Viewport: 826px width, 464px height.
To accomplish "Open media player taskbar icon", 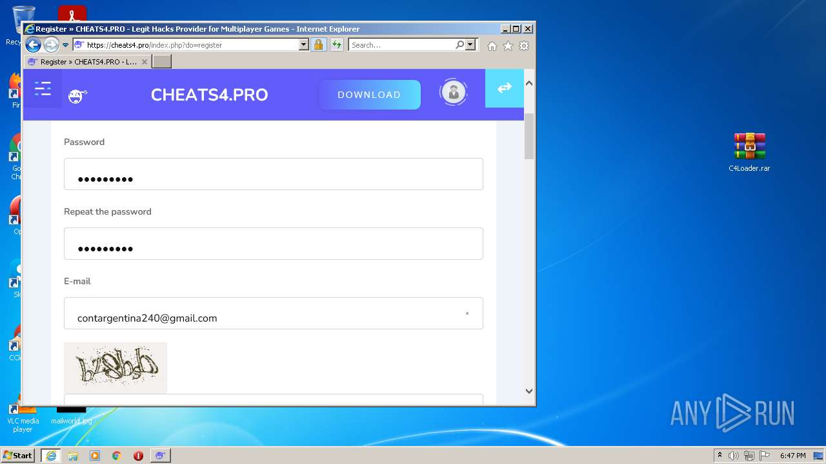I will pyautogui.click(x=95, y=456).
